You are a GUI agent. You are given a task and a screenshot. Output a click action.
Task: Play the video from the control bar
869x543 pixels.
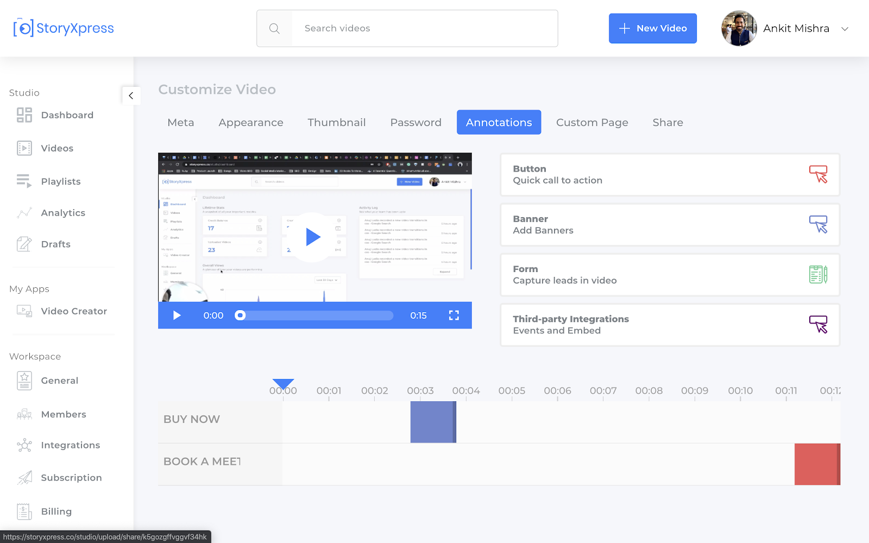point(177,315)
